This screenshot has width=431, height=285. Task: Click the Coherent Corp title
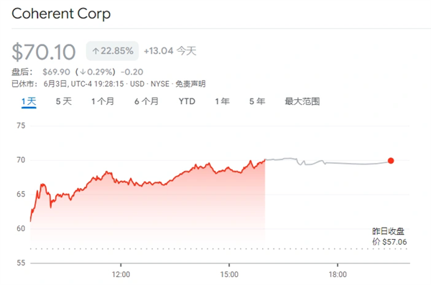point(61,14)
